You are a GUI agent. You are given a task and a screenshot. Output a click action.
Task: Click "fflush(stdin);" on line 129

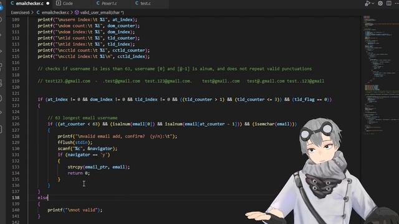click(75, 142)
